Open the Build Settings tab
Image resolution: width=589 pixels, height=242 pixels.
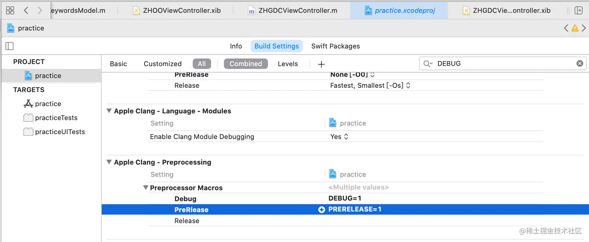pyautogui.click(x=277, y=46)
